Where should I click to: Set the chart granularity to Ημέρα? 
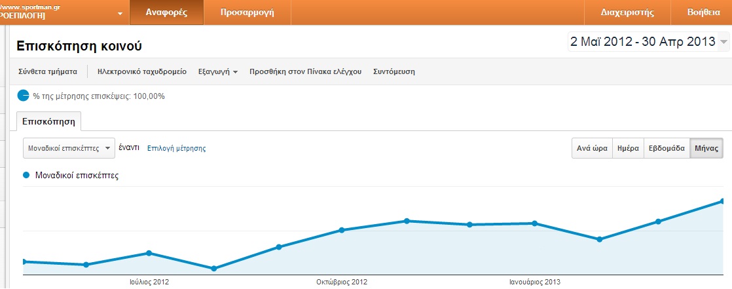coord(628,148)
